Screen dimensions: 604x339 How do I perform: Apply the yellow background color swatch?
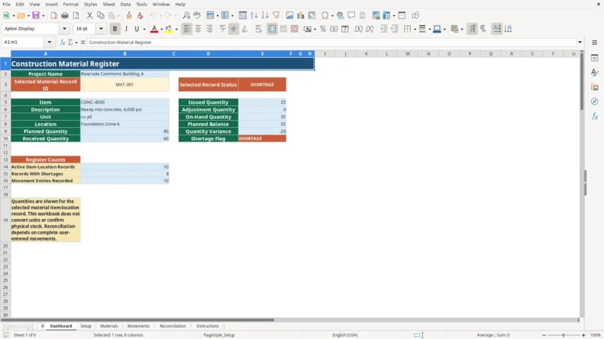[169, 29]
